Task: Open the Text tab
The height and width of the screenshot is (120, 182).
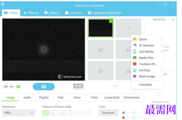Action: pyautogui.click(x=60, y=98)
